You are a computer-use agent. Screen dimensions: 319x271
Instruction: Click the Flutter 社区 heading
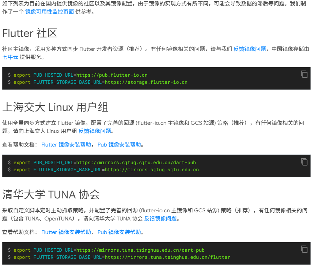coord(30,33)
